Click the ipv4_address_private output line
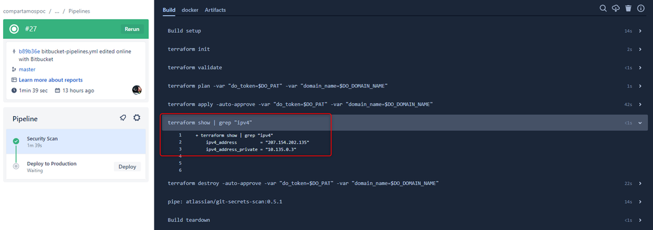This screenshot has height=230, width=653. click(251, 149)
